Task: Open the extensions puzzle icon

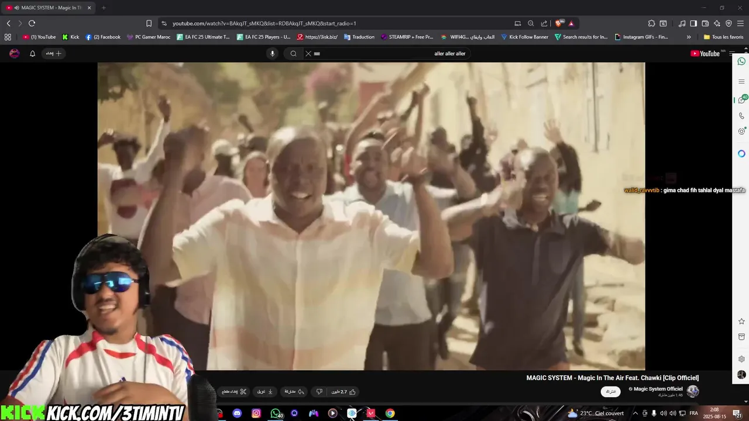Action: (x=651, y=23)
